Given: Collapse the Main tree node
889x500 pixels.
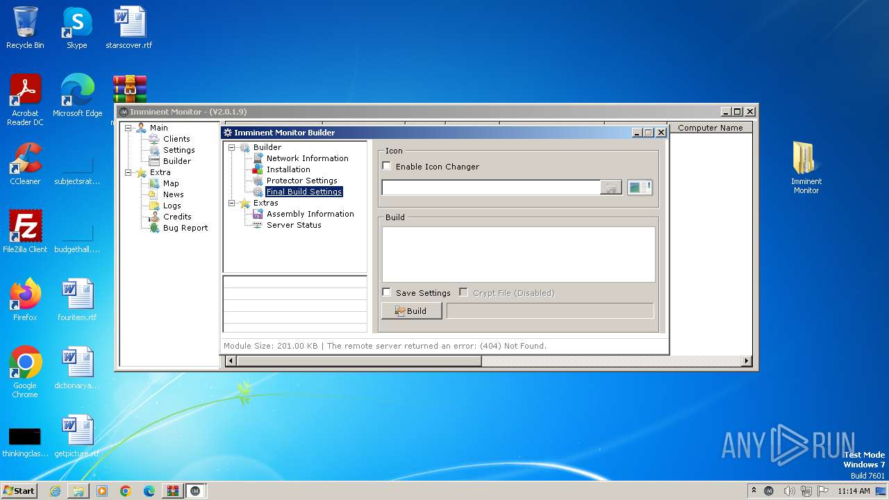Looking at the screenshot, I should pyautogui.click(x=128, y=128).
